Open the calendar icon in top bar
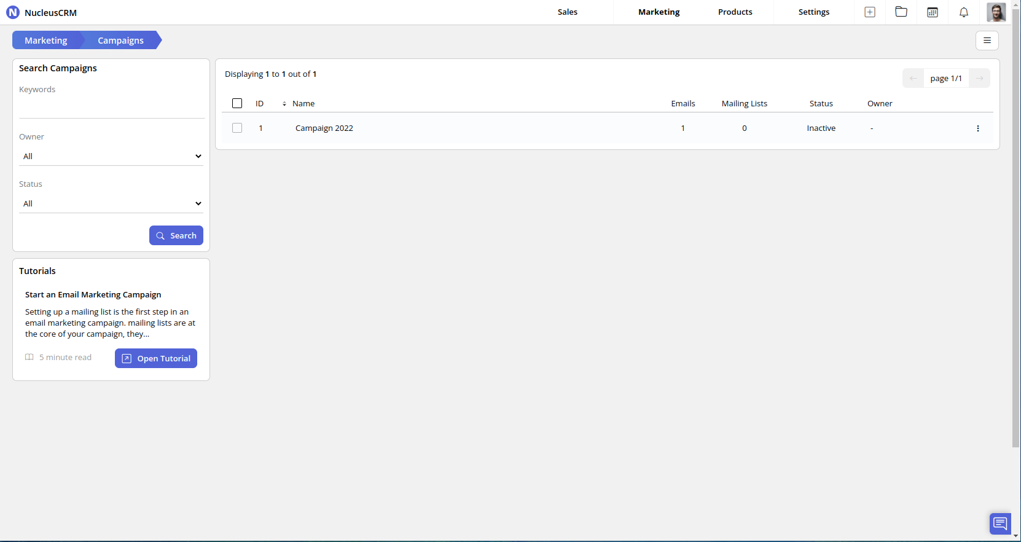Viewport: 1021px width, 542px height. (x=933, y=12)
